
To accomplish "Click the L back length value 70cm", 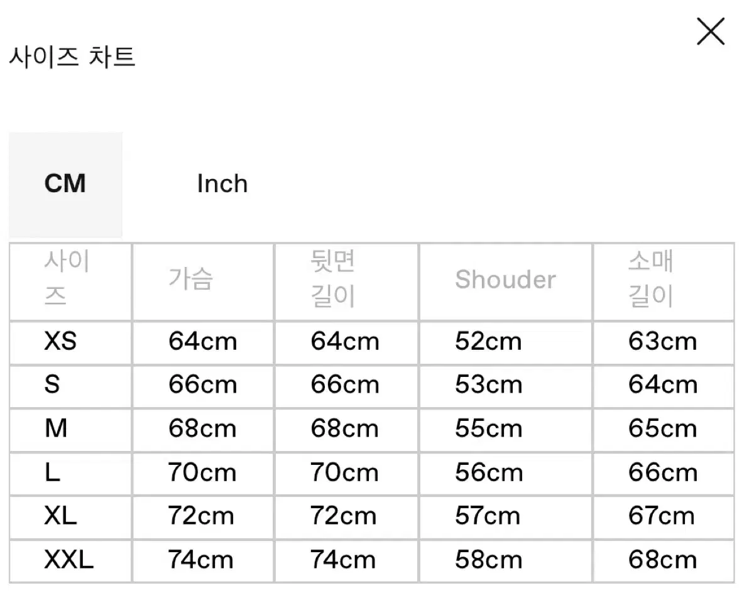I will pyautogui.click(x=344, y=472).
